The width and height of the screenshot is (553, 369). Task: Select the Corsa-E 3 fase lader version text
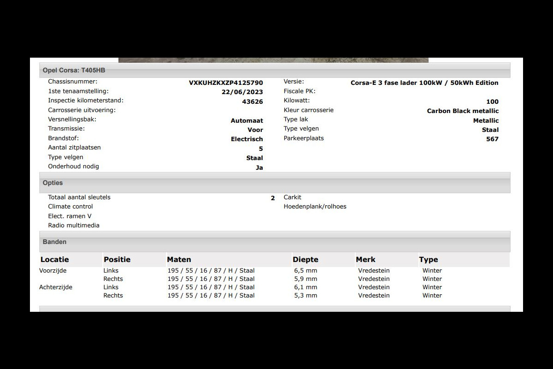tap(424, 83)
